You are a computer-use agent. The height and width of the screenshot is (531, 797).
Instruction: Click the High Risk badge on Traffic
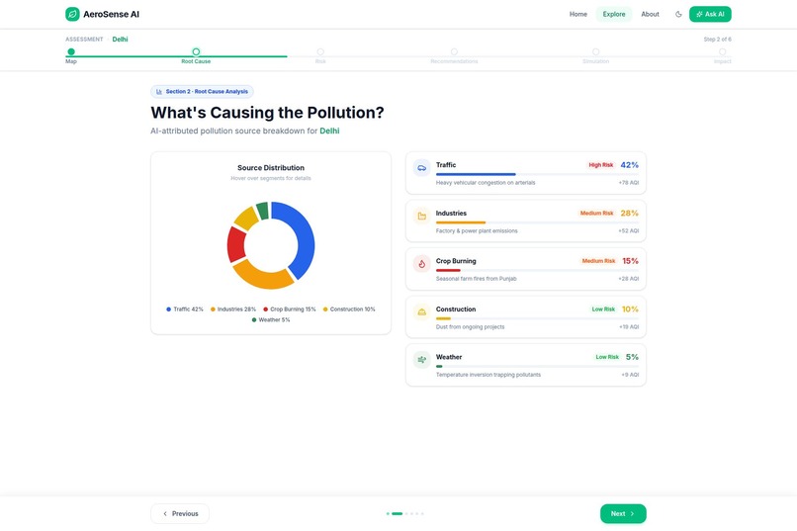point(601,165)
